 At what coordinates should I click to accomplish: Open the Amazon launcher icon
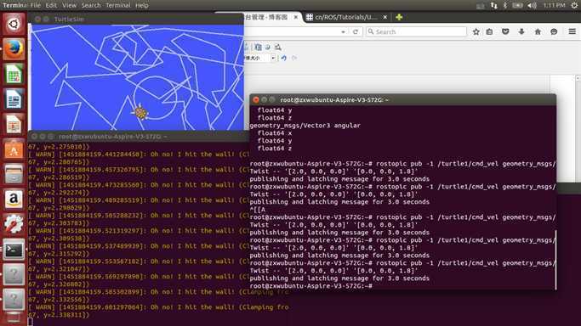pos(14,200)
